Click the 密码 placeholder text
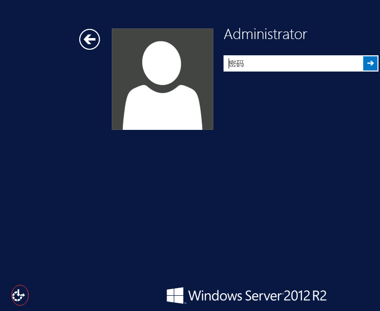Image resolution: width=380 pixels, height=311 pixels. (x=237, y=64)
